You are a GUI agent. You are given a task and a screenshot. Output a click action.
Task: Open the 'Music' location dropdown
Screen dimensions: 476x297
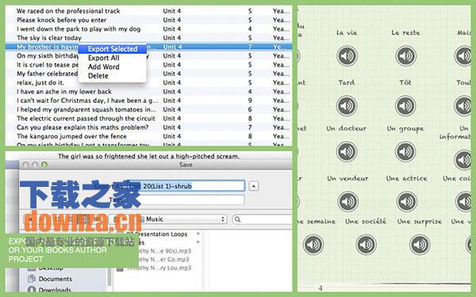click(182, 219)
